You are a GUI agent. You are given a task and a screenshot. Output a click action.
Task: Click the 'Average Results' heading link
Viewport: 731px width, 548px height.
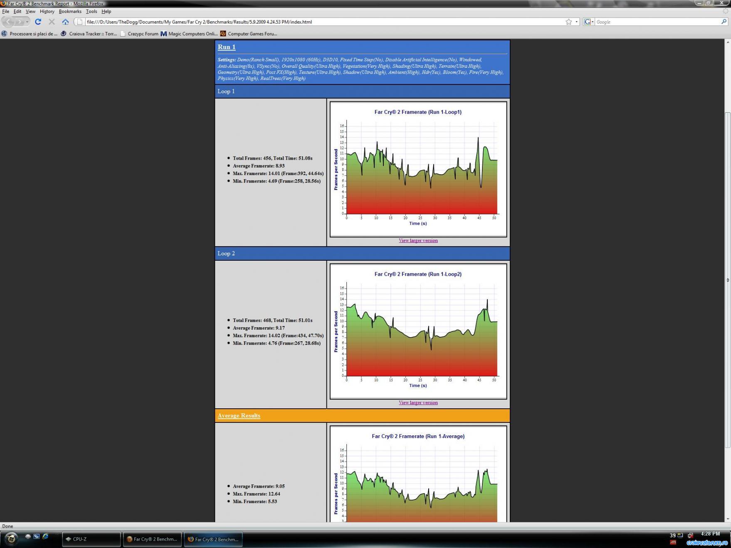pos(239,415)
